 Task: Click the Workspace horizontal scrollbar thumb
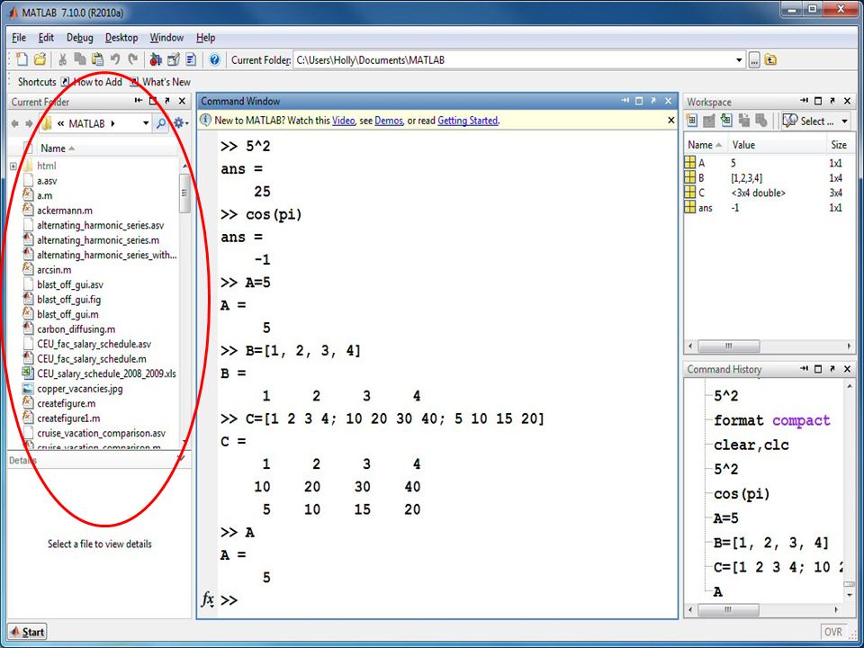[728, 346]
